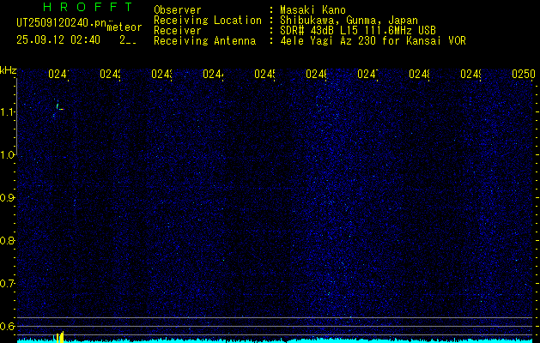540x343 pixels.
Task: Click the 0249 time marker
Action: click(471, 74)
